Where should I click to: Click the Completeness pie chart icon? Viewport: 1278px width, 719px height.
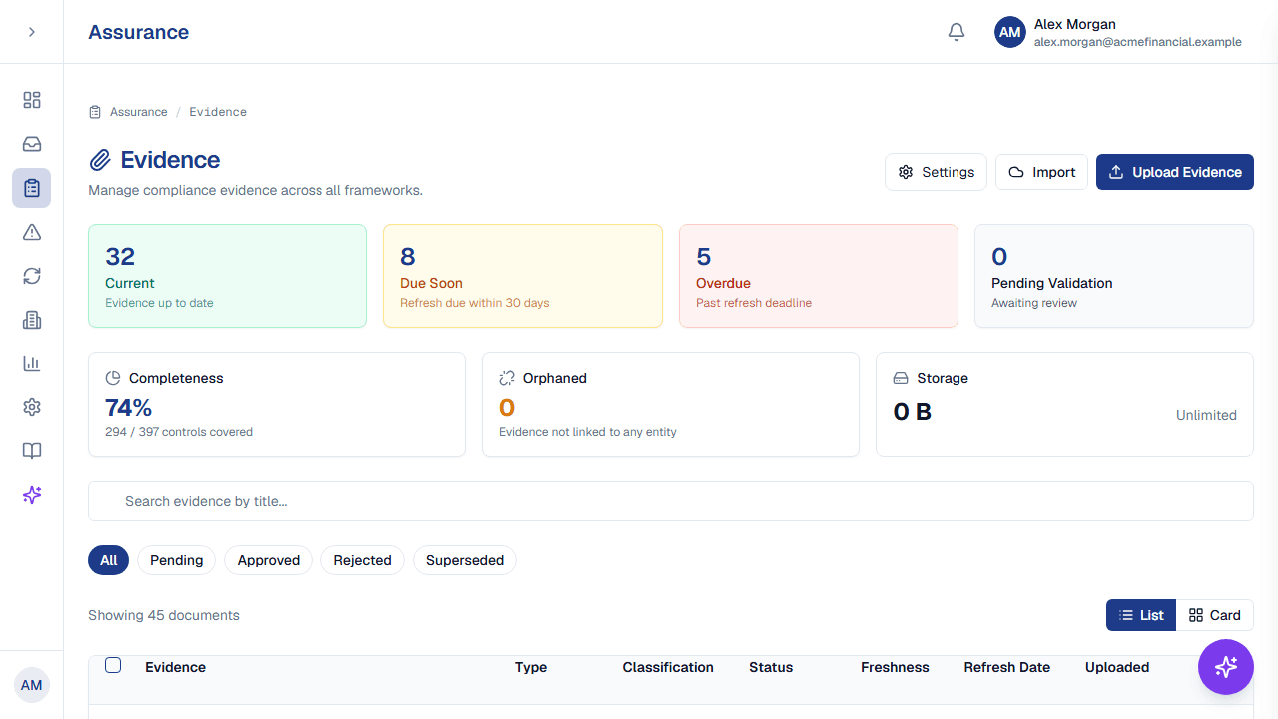point(113,378)
